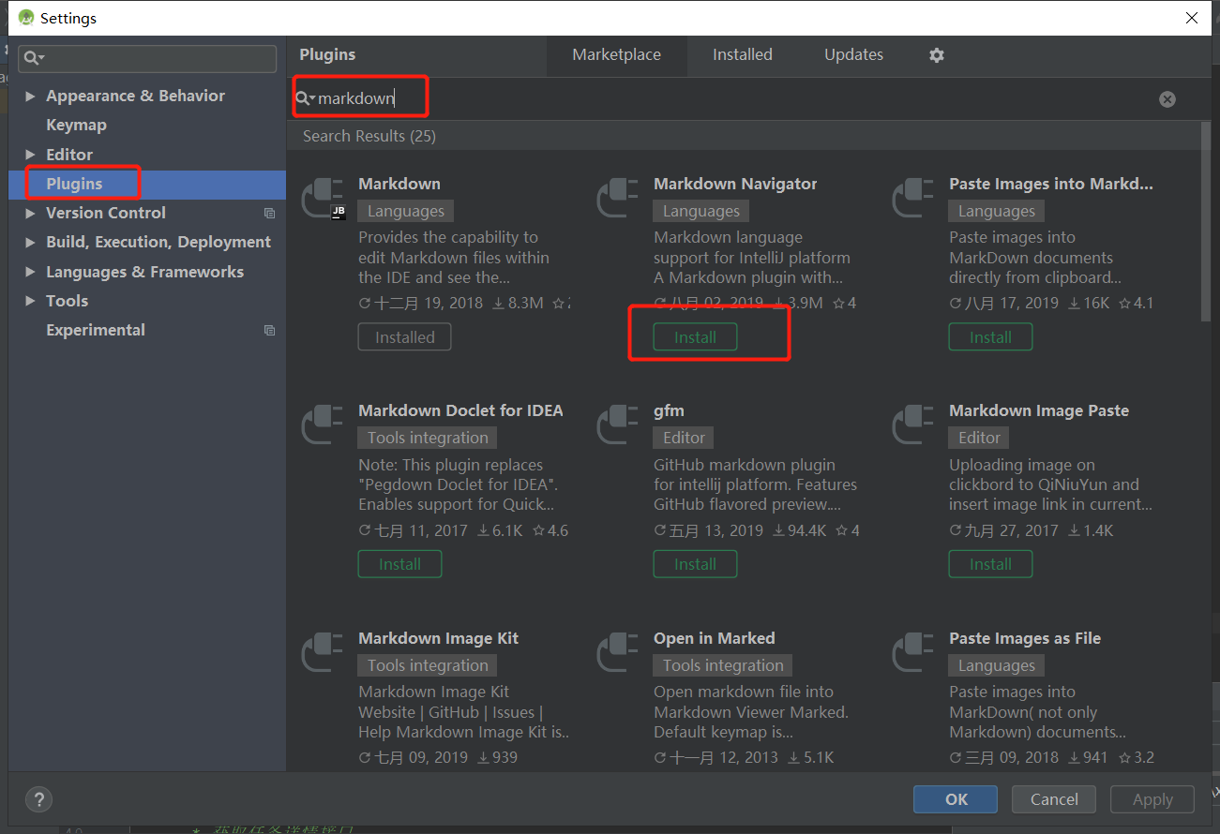
Task: Click the plugin list scrollbar
Action: point(1204,216)
